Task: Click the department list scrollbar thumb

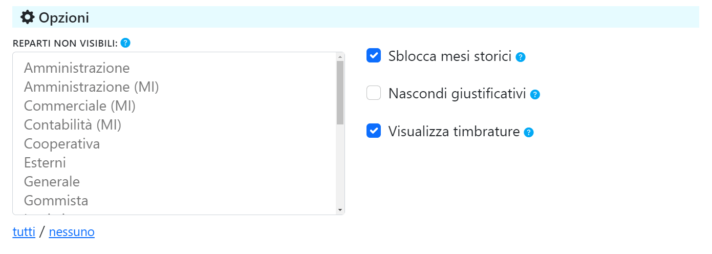Action: (x=340, y=93)
